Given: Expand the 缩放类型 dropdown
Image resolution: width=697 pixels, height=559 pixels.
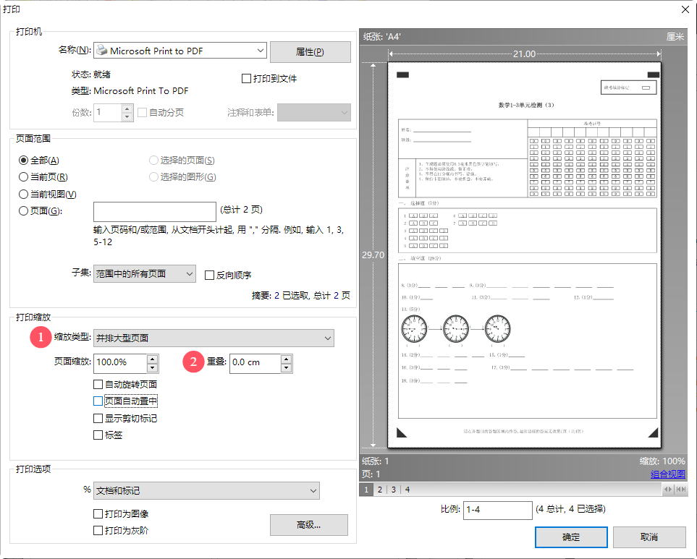Looking at the screenshot, I should [328, 338].
